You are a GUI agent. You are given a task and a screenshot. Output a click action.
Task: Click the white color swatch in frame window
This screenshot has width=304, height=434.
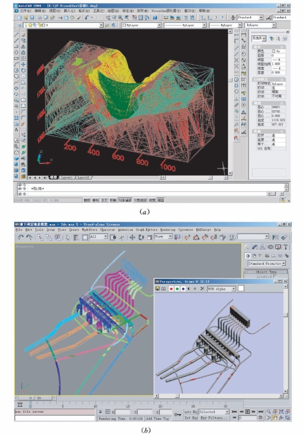click(241, 288)
